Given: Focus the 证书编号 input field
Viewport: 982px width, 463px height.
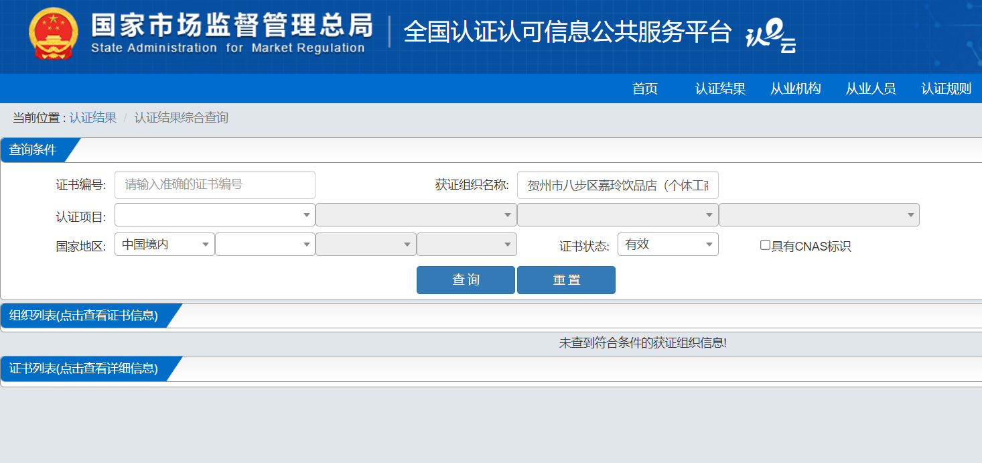Looking at the screenshot, I should tap(215, 185).
